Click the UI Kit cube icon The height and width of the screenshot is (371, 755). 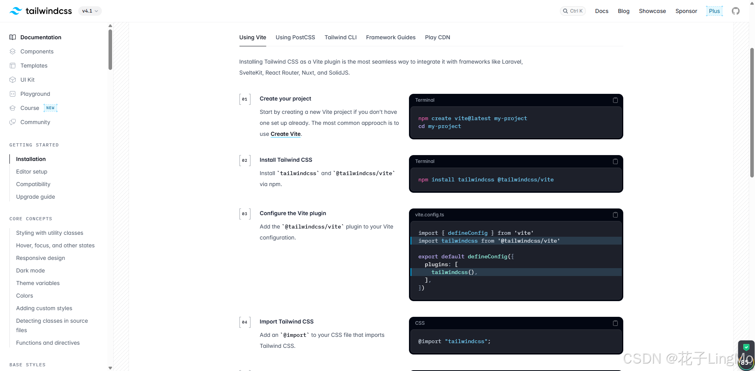point(13,80)
